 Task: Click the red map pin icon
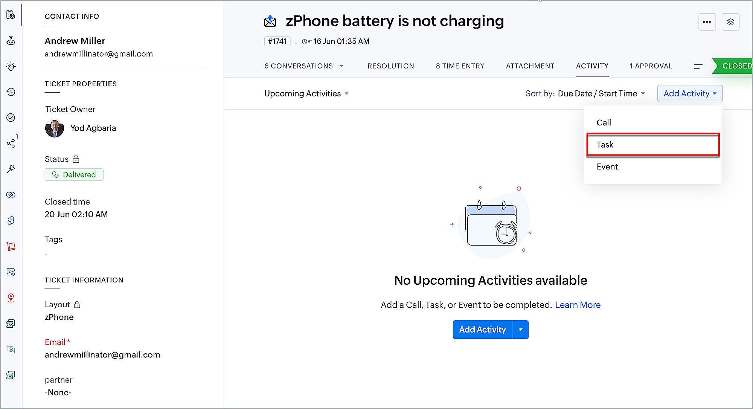[x=11, y=298]
